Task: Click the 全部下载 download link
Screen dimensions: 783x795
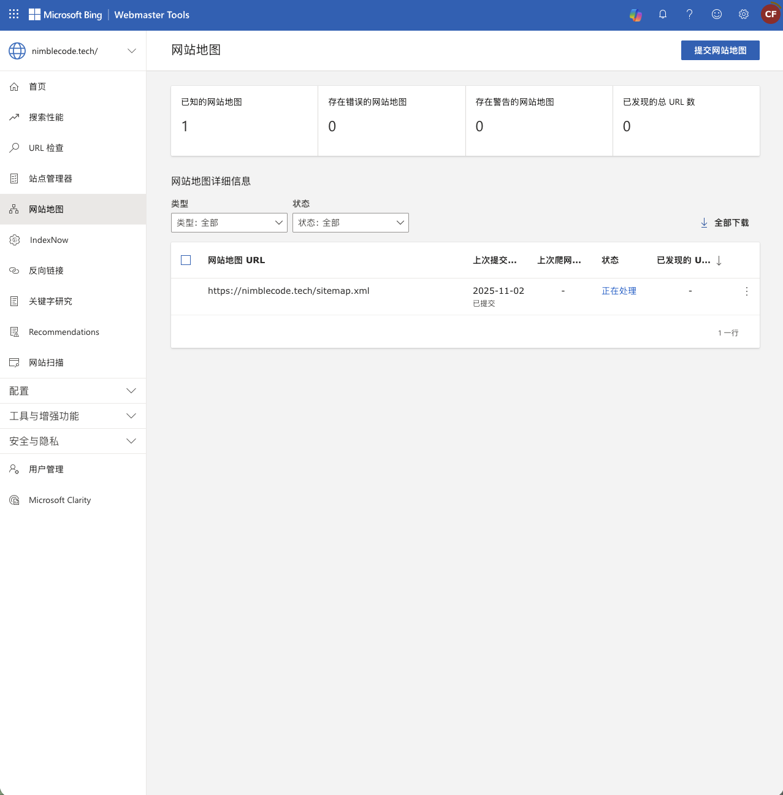Action: click(725, 223)
